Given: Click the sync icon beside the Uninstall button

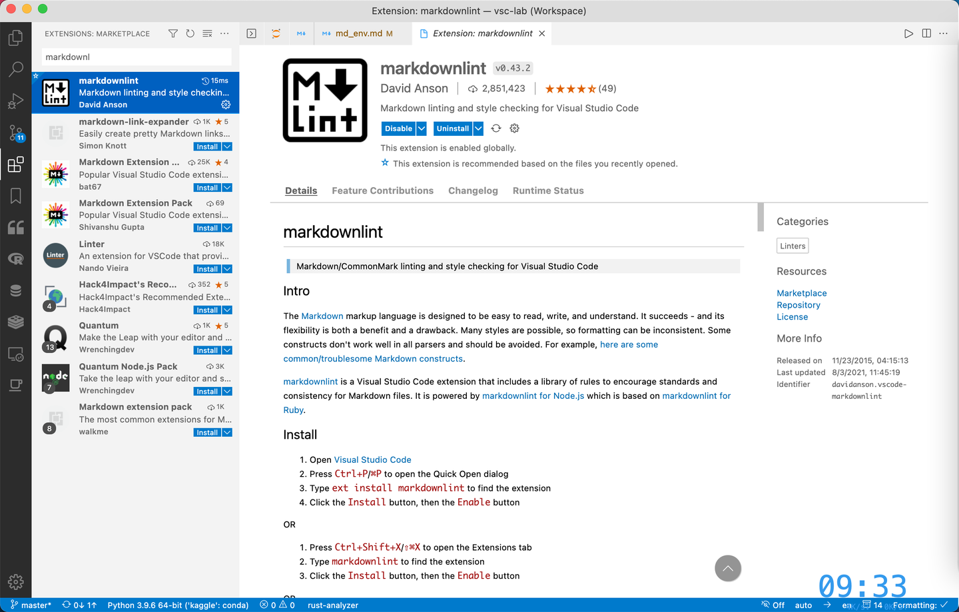Looking at the screenshot, I should pos(495,128).
